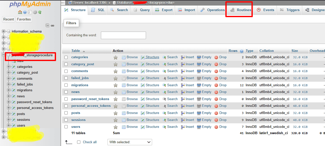
Task: Open phpMyAdmin documentation help icon
Action: (25, 12)
